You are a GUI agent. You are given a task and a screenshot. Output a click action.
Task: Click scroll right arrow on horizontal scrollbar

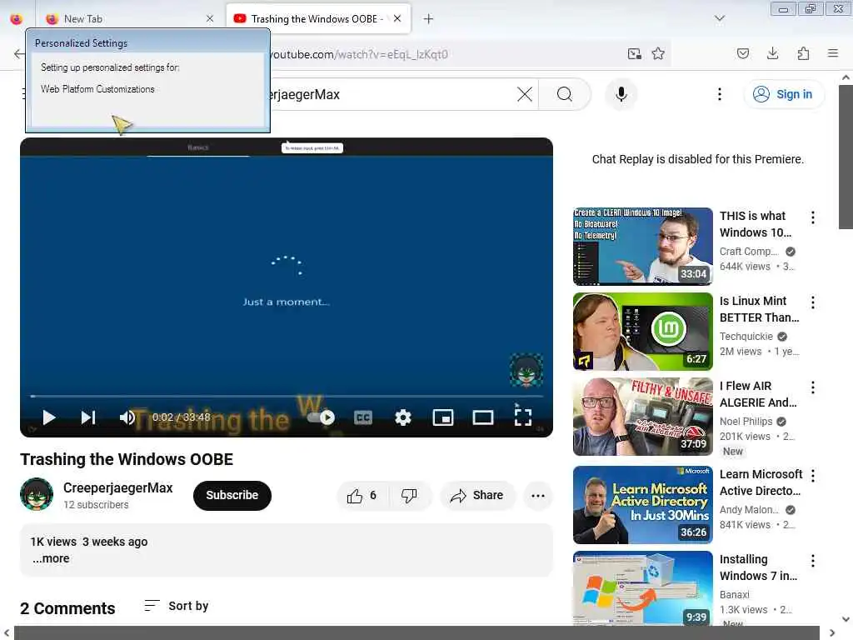[832, 633]
